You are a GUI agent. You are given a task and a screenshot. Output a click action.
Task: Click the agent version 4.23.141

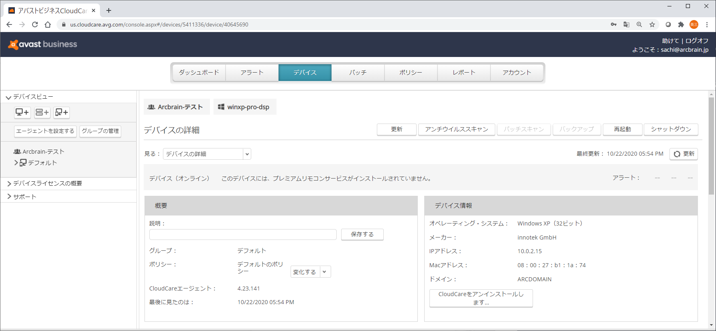tap(248, 288)
